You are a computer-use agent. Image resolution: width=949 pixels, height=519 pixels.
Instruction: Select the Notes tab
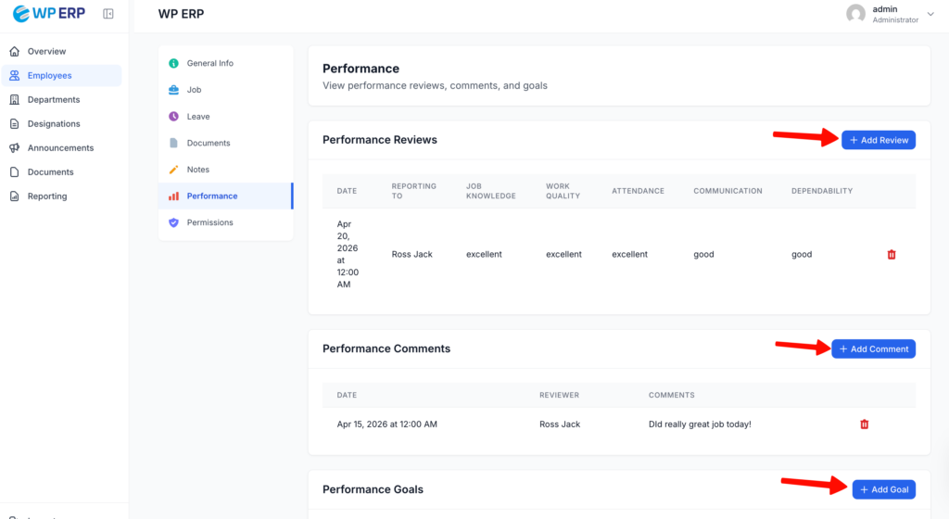(198, 170)
